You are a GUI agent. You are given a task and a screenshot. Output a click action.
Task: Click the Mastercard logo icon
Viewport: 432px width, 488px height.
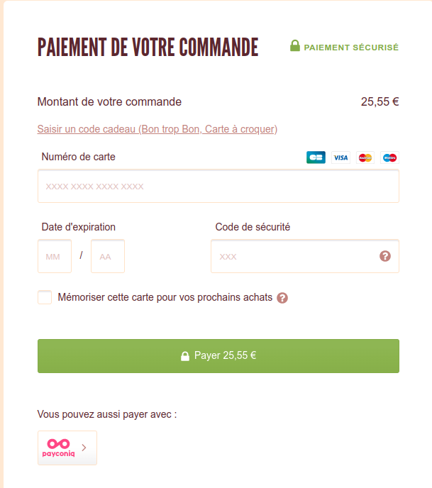[x=365, y=157]
